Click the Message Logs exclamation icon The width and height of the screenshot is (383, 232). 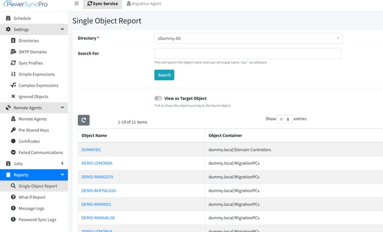13,208
